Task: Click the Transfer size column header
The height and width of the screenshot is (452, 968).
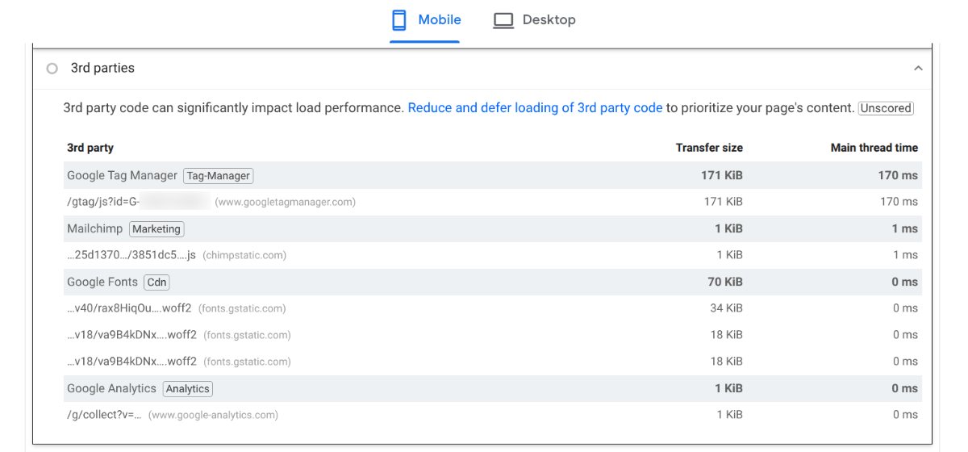Action: point(709,148)
